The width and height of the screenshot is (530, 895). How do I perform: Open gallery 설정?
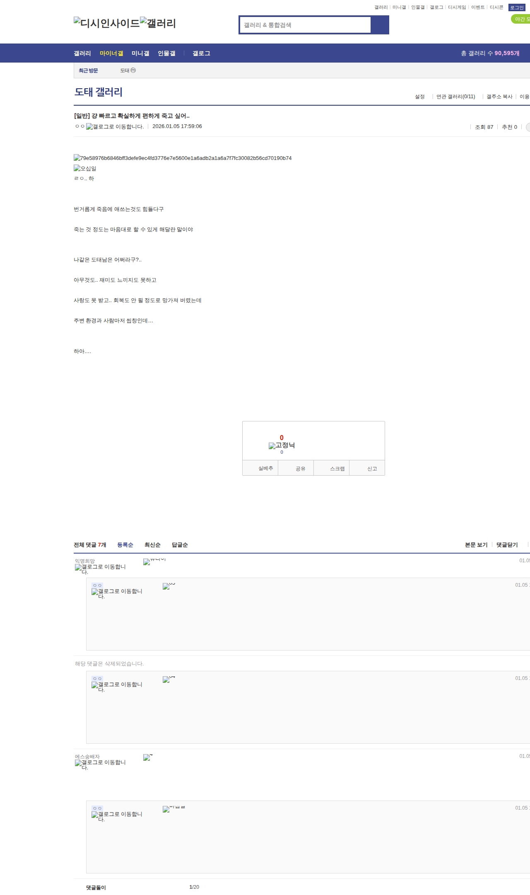coord(420,97)
